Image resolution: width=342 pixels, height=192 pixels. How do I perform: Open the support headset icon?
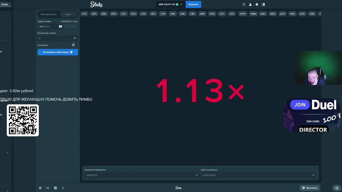[x=337, y=188]
